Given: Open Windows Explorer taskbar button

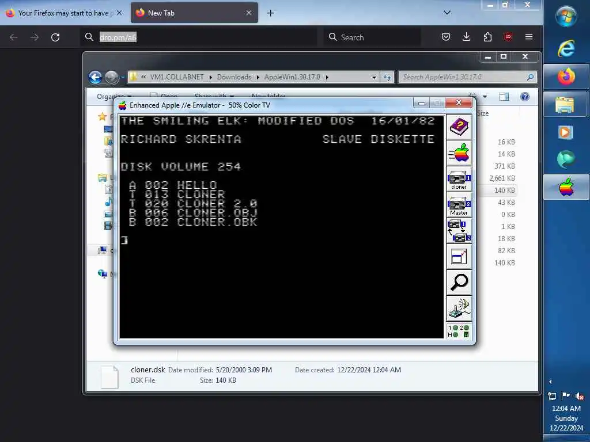Looking at the screenshot, I should [566, 105].
